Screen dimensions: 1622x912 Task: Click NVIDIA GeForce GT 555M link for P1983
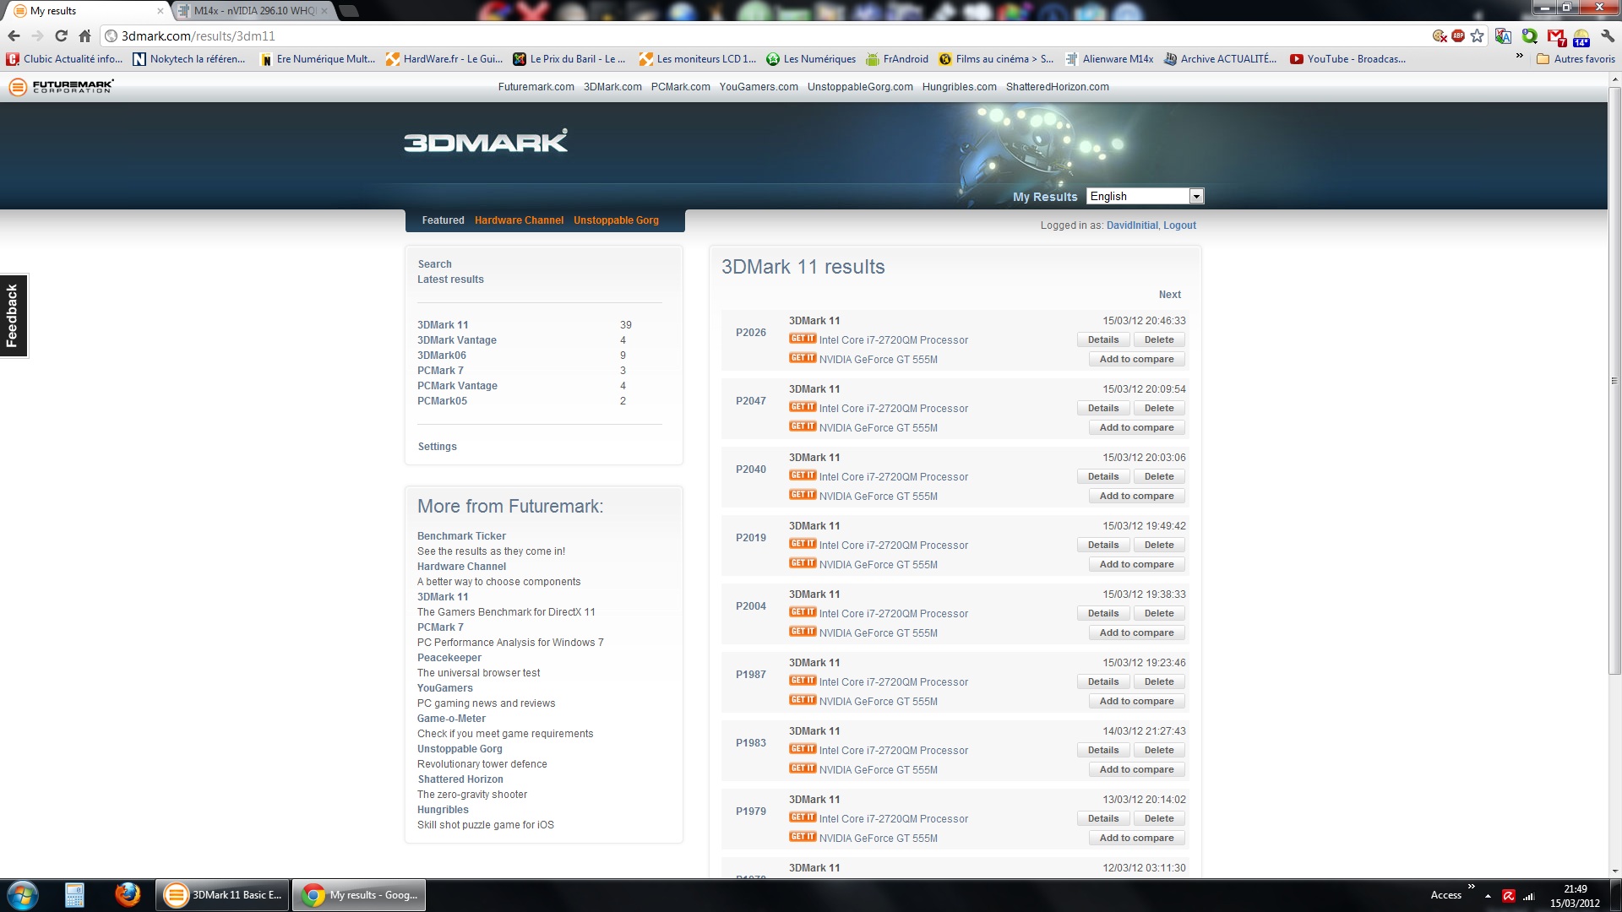[x=878, y=770]
